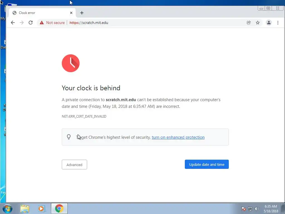Open the Chrome profile avatar button

pos(269,23)
